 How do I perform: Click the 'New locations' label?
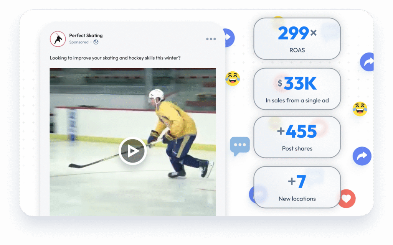pyautogui.click(x=297, y=199)
